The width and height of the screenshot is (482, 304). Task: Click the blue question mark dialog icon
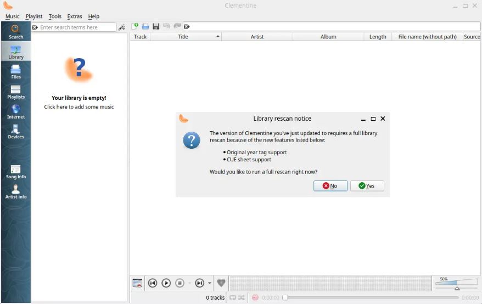[191, 140]
